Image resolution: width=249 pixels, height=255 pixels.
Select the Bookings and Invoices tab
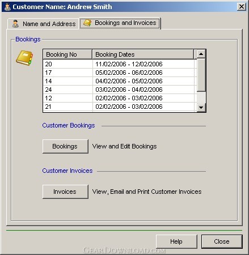(120, 23)
